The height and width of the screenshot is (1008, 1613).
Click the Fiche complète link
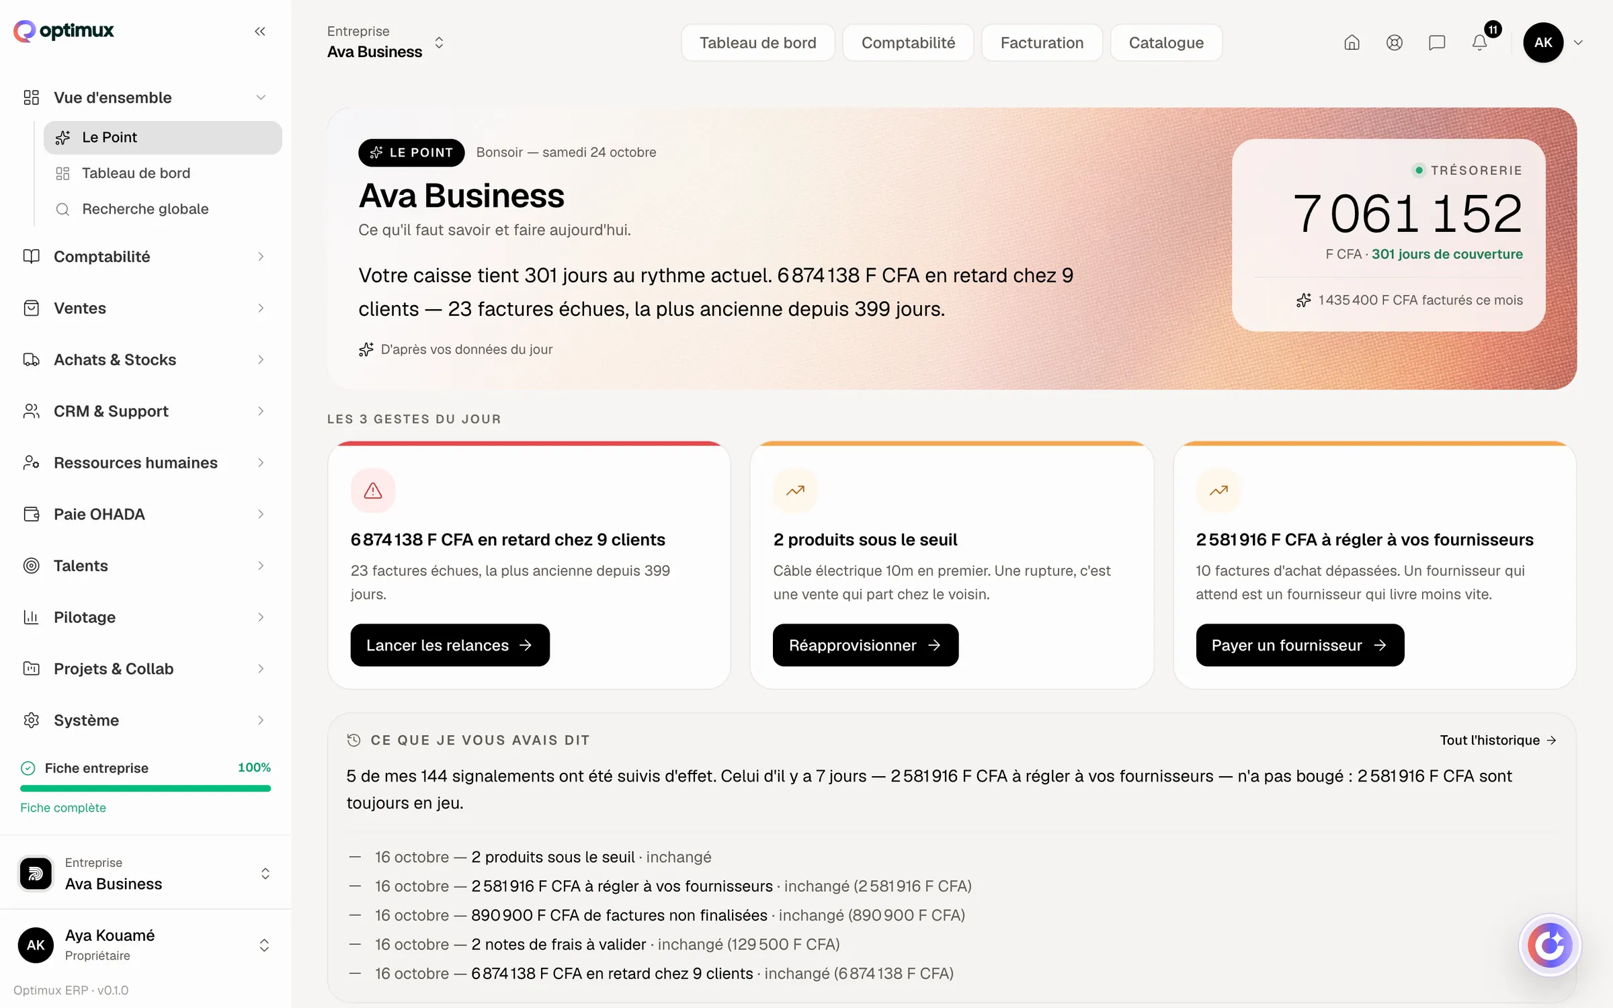coord(63,808)
